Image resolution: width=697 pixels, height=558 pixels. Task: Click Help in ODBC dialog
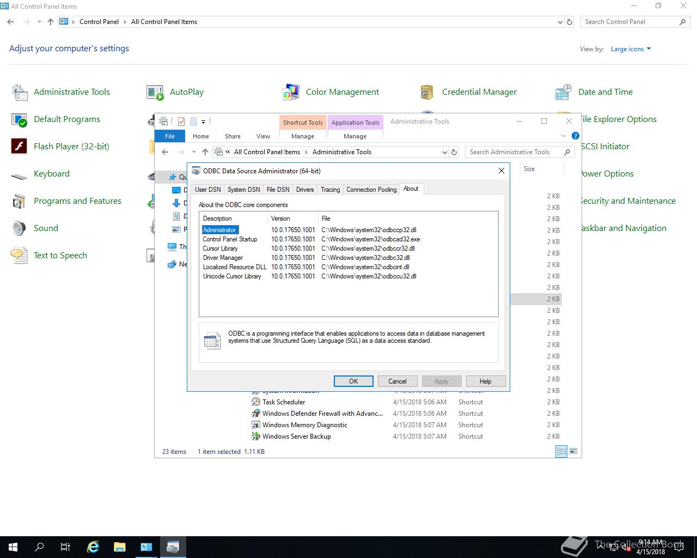click(x=485, y=381)
